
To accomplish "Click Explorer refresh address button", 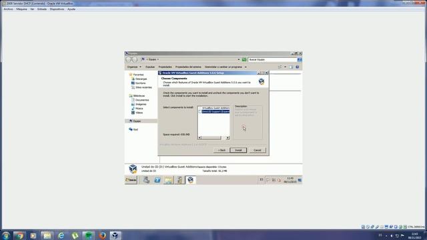I will 244,59.
